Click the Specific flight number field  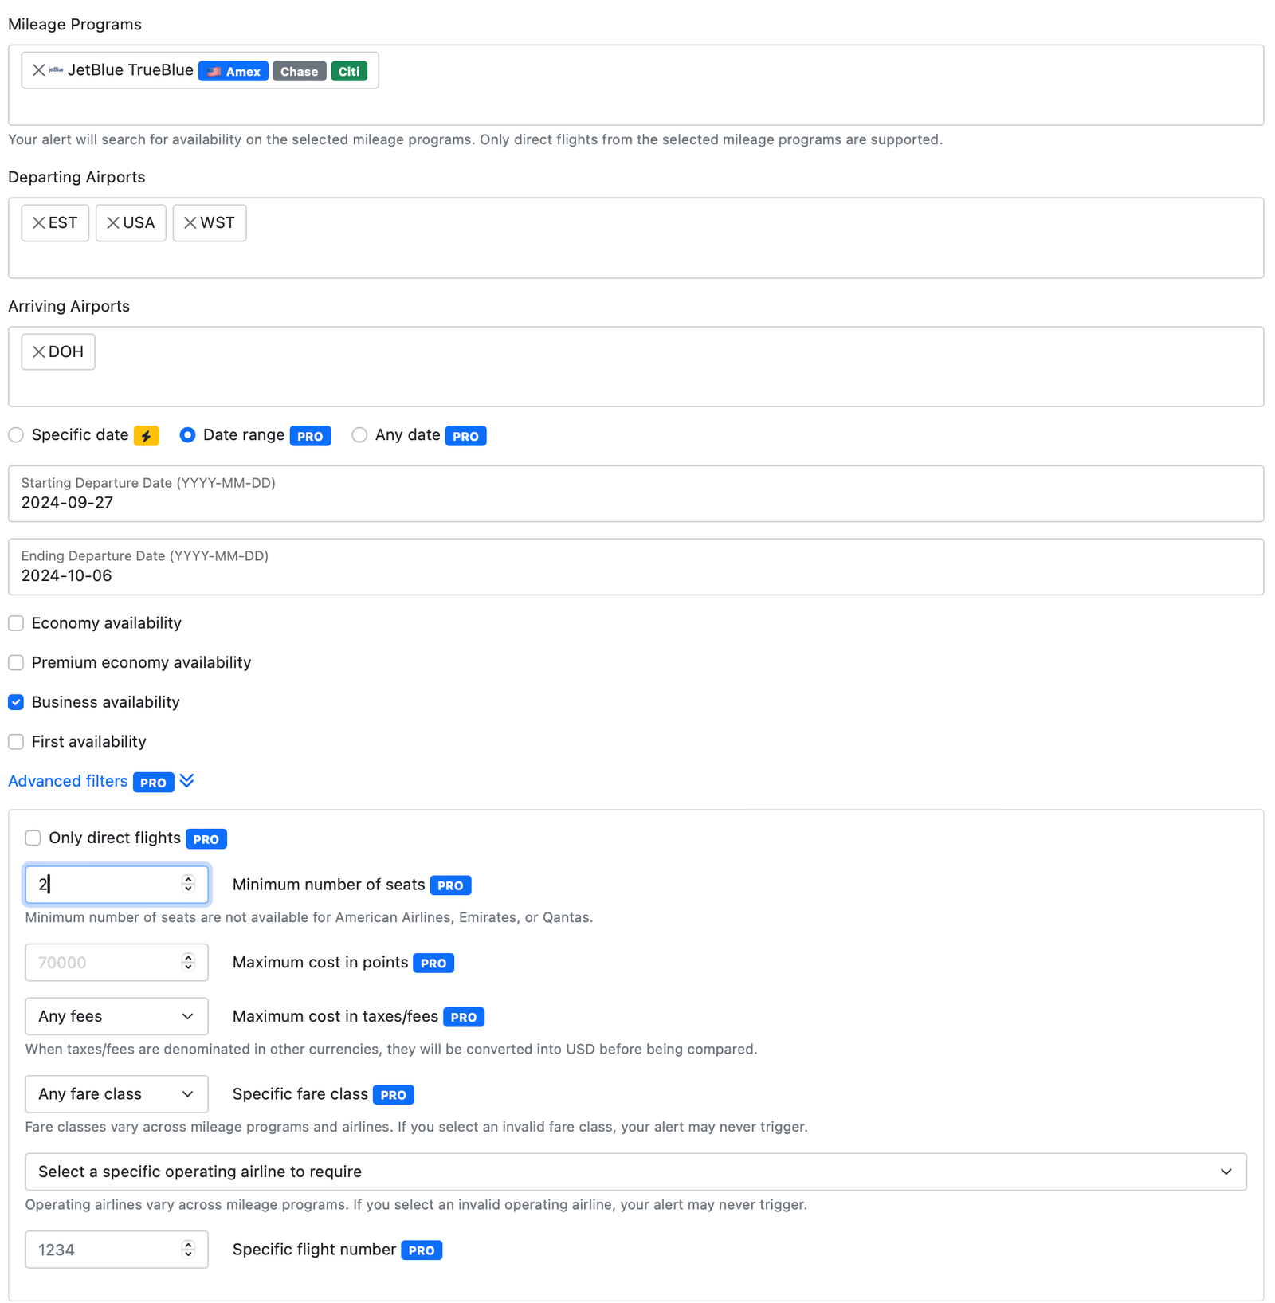104,1250
